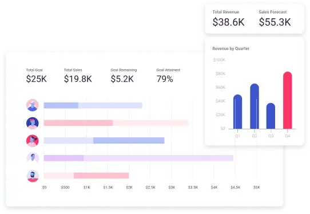The height and width of the screenshot is (214, 310).
Task: Click the Goal Attainment label
Action: [x=168, y=70]
